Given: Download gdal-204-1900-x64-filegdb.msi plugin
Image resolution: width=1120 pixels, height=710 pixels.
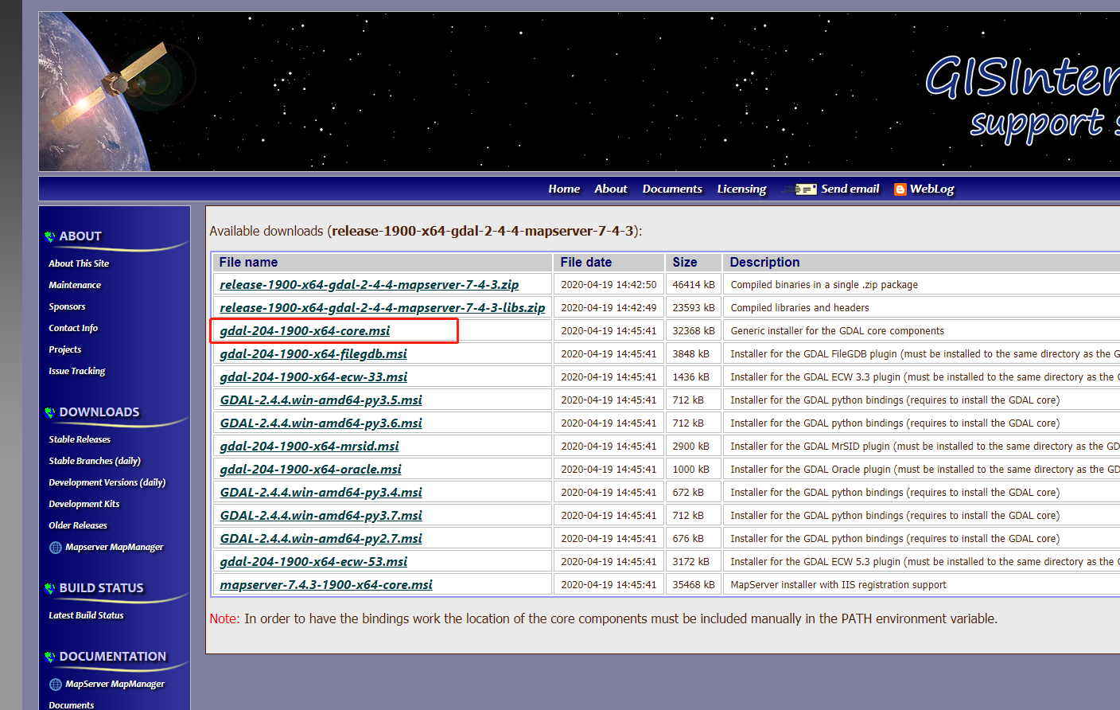Looking at the screenshot, I should [313, 353].
